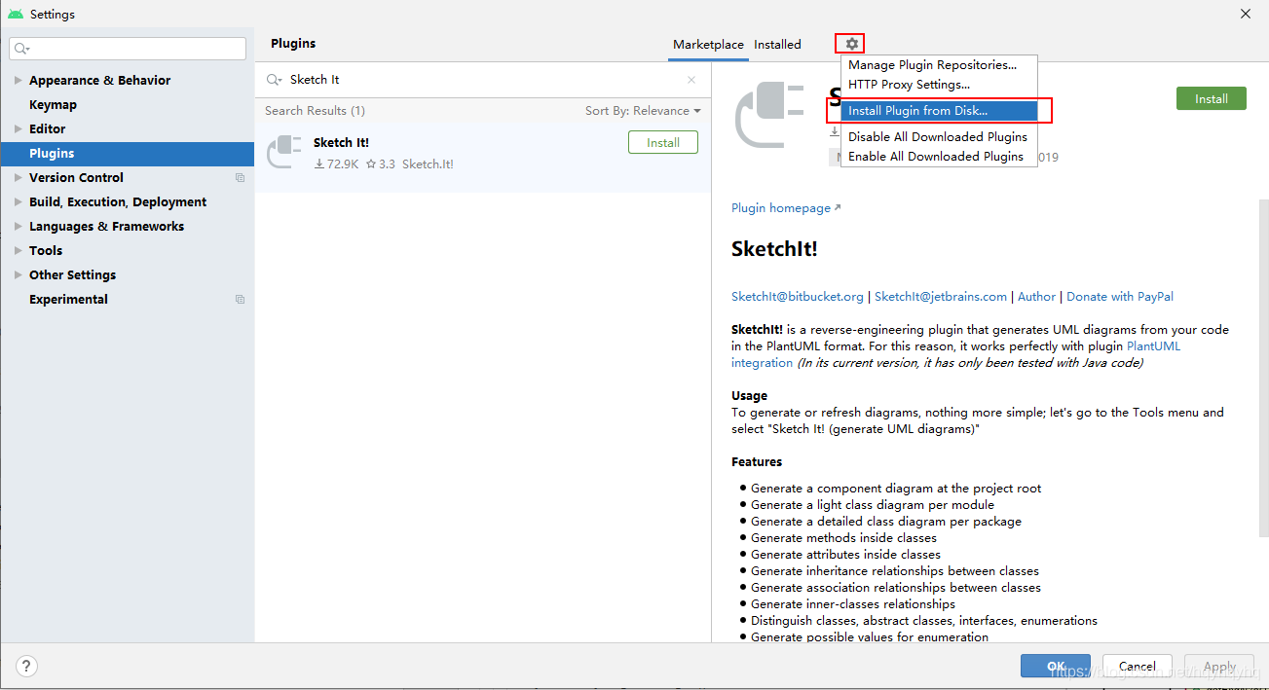Select Enable All Downloaded Plugins

[x=939, y=157]
